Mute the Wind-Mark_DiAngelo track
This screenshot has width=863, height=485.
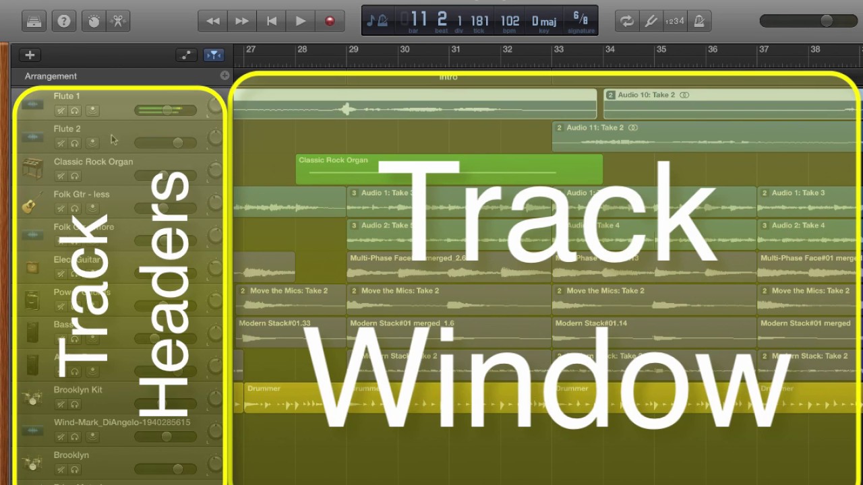coord(61,437)
